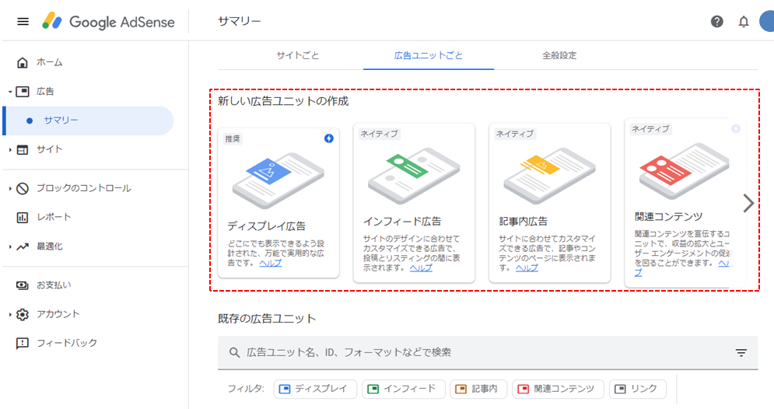Click the サイト sites icon
The height and width of the screenshot is (409, 774).
23,149
